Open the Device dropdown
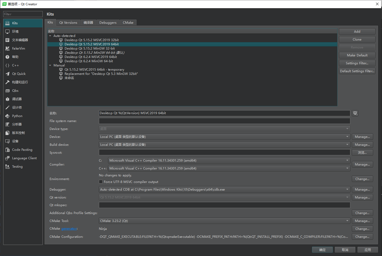The image size is (382, 256). coord(225,137)
